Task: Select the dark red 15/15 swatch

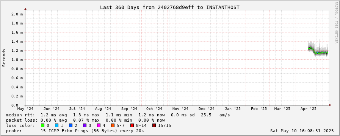Action: 154,125
